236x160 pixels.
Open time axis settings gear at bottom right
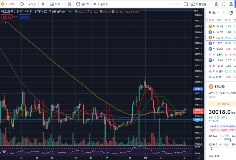point(199,158)
